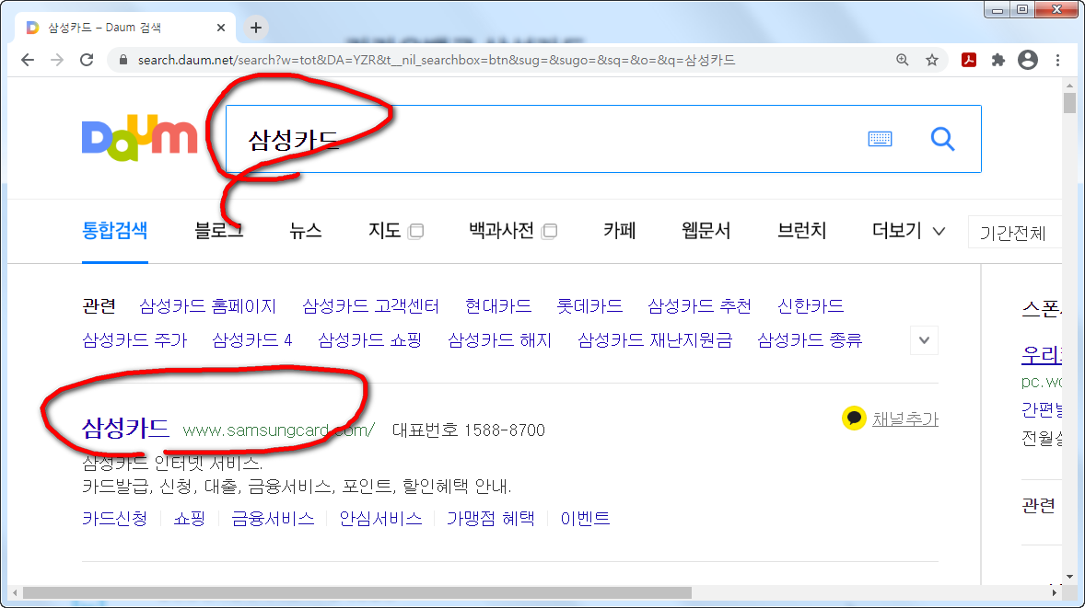Open the 금융서비스 sublink
The image size is (1085, 608).
pyautogui.click(x=273, y=518)
